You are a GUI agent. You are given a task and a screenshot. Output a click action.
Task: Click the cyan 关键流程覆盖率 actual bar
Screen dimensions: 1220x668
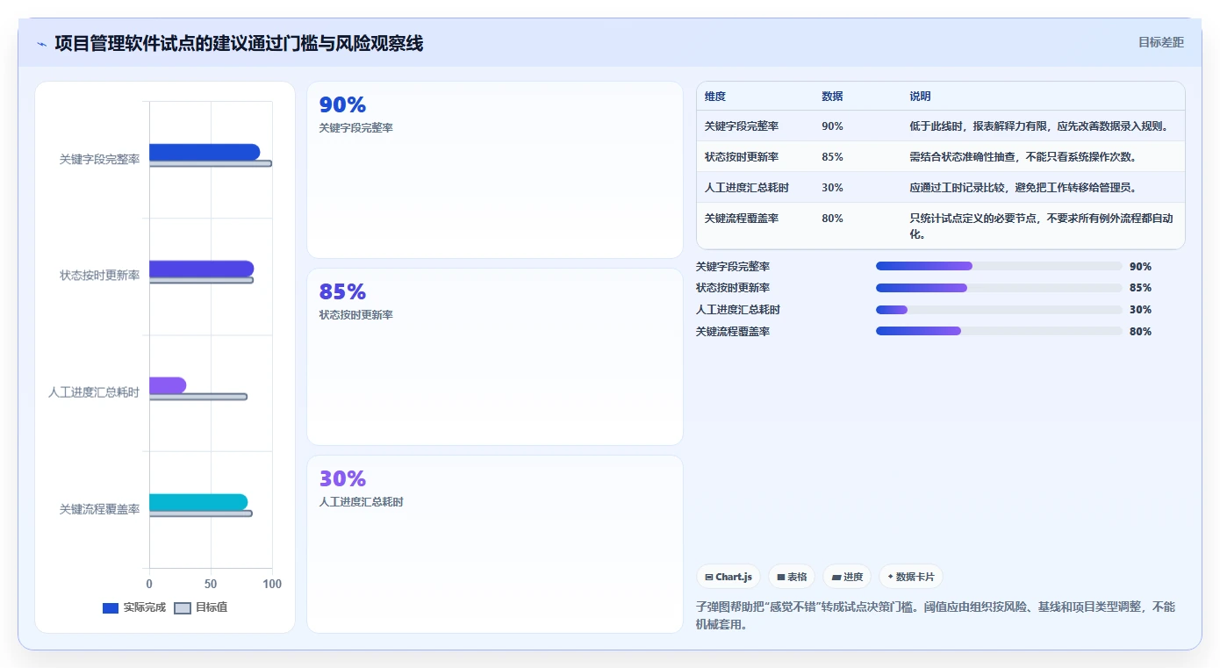coord(198,502)
